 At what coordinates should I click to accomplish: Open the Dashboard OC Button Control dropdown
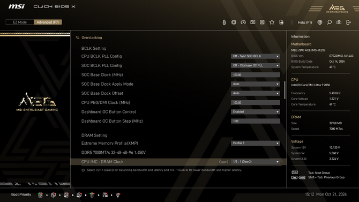tap(255, 112)
